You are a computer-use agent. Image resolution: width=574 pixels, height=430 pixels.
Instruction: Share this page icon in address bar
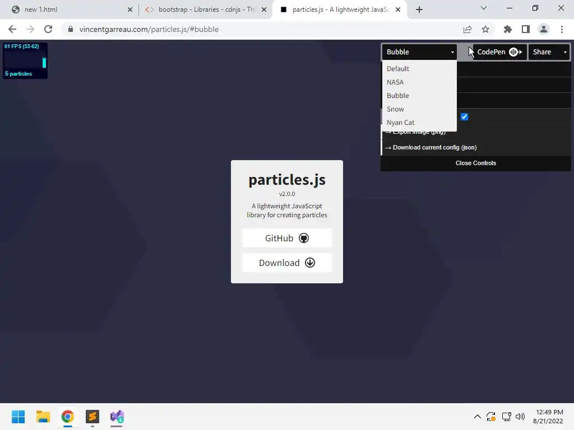467,29
